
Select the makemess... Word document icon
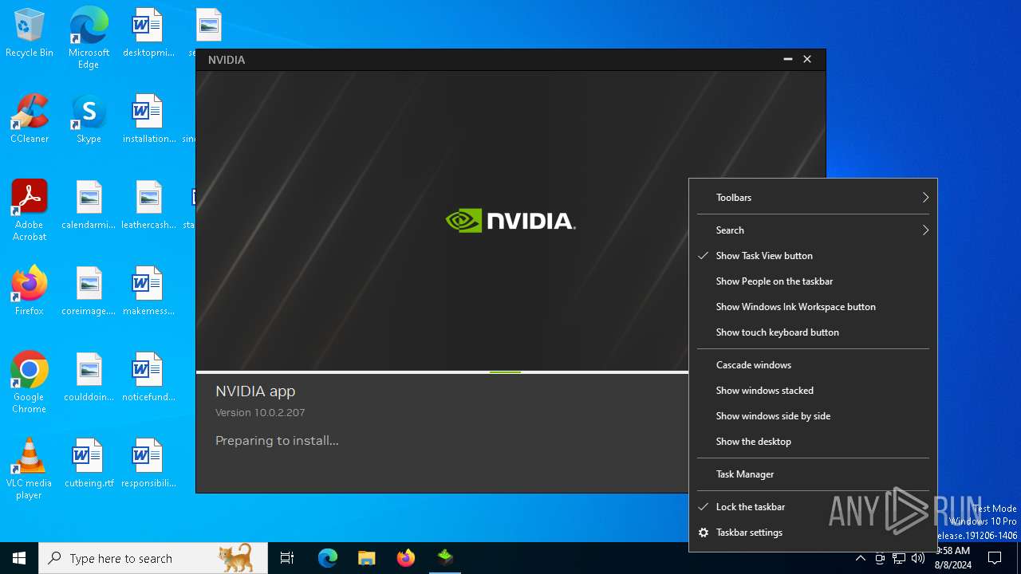pyautogui.click(x=148, y=292)
